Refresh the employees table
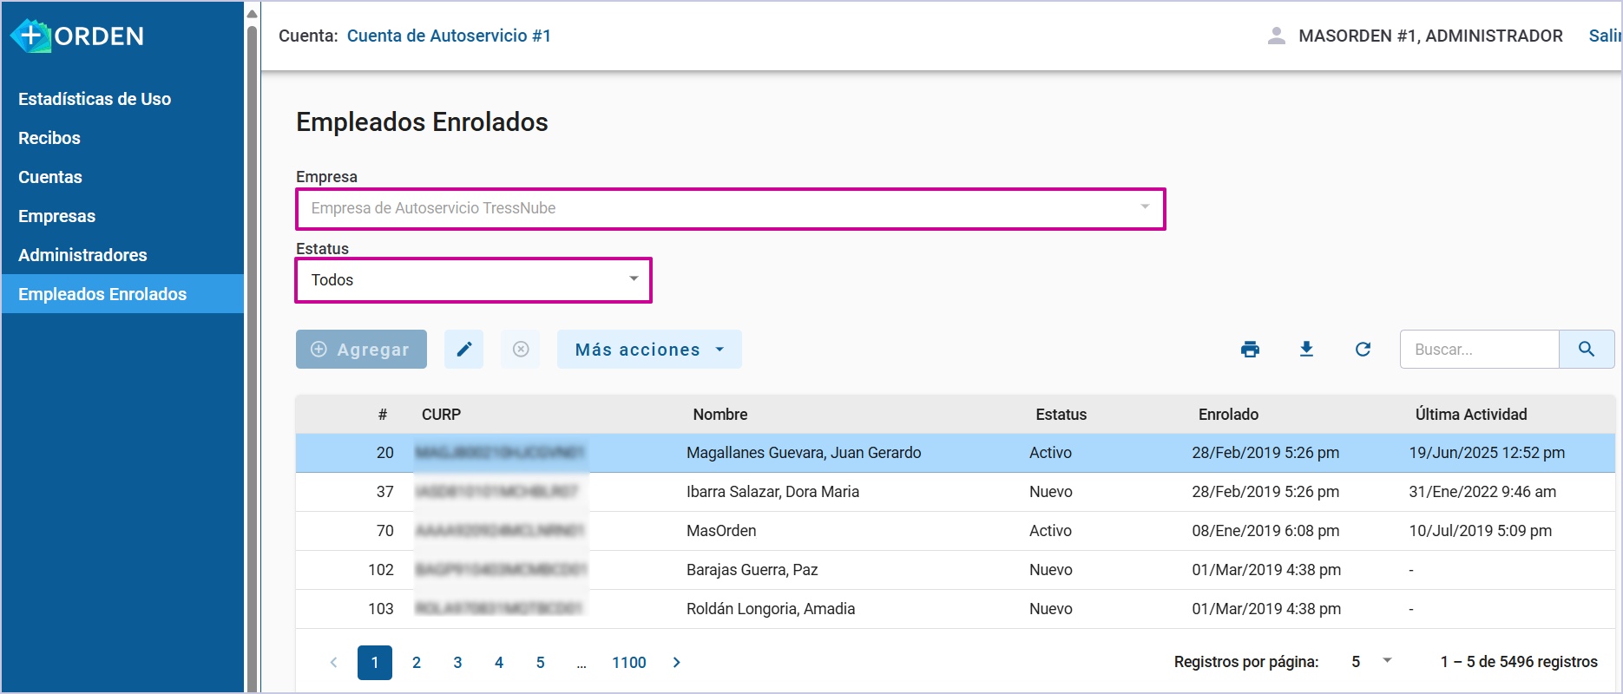 click(x=1363, y=349)
